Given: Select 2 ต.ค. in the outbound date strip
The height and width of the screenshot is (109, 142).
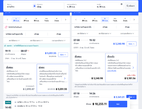Looking at the screenshot, I should (x=57, y=20).
